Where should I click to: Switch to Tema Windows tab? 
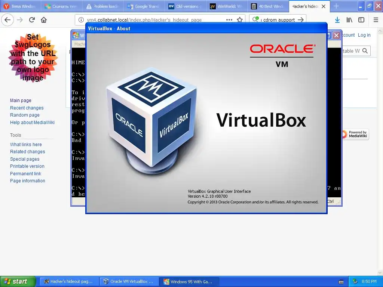pyautogui.click(x=20, y=6)
